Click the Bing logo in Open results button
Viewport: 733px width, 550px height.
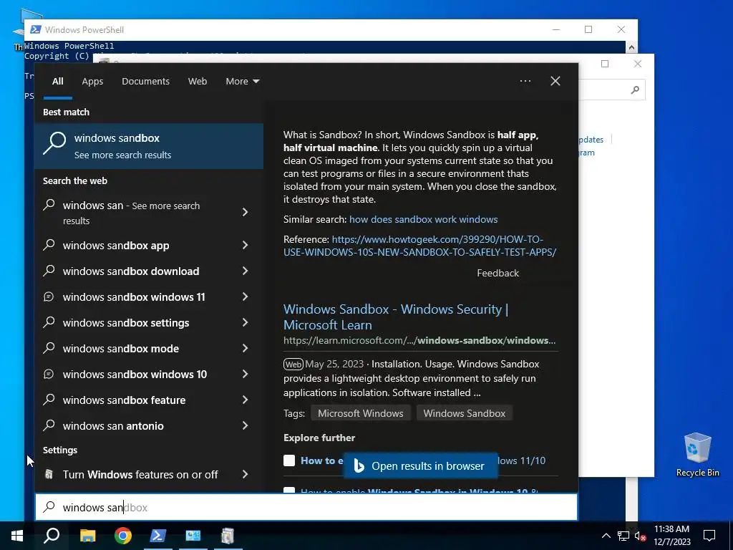coord(359,465)
